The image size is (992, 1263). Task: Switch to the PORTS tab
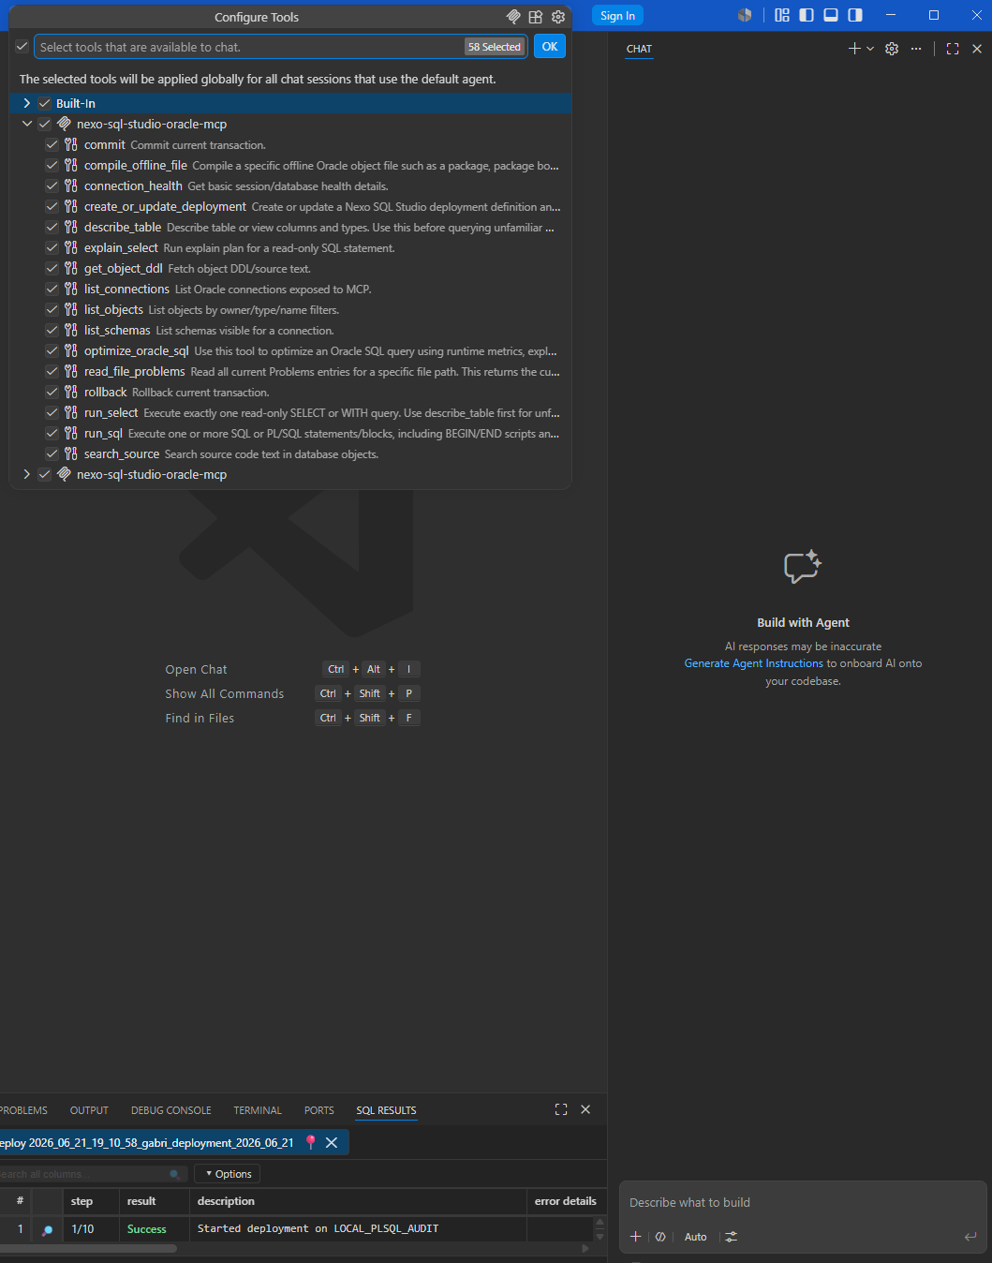[318, 1110]
